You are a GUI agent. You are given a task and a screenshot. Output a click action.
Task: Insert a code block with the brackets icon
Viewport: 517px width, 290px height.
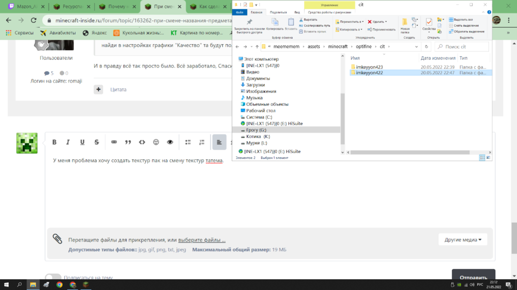click(x=142, y=142)
